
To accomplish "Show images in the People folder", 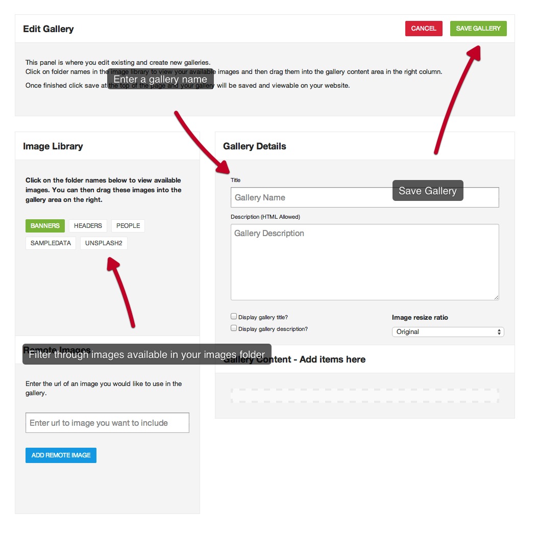I will [128, 226].
